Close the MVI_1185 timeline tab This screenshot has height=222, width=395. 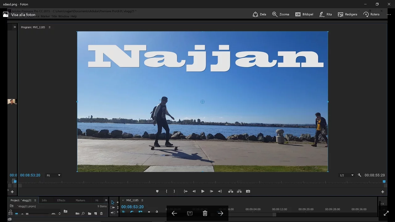123,200
